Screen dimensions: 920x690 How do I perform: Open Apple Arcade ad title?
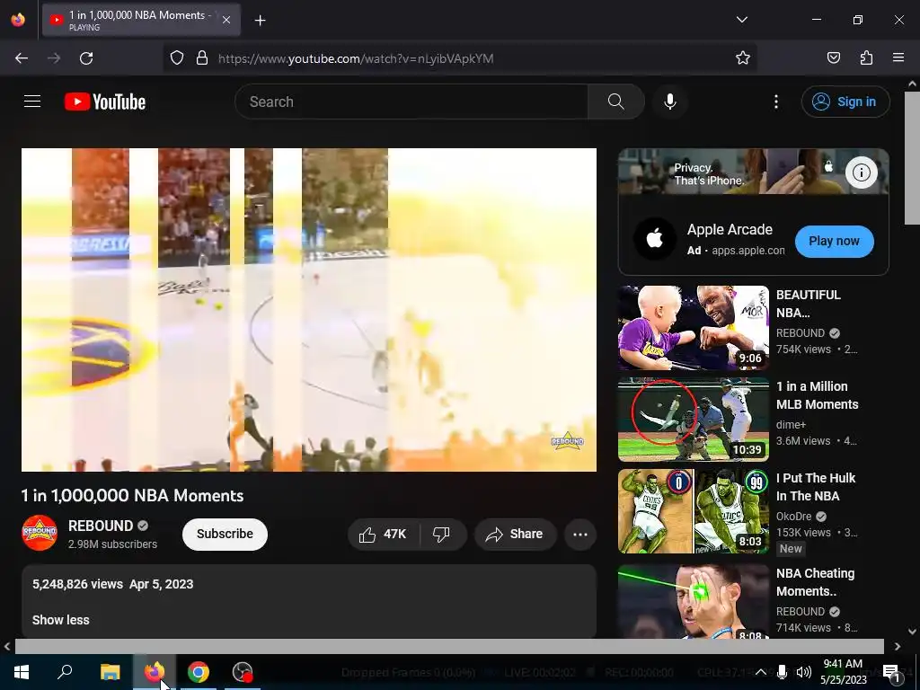click(730, 229)
